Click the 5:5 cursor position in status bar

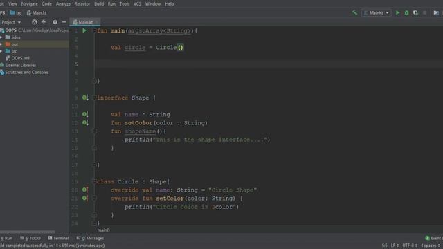click(385, 246)
